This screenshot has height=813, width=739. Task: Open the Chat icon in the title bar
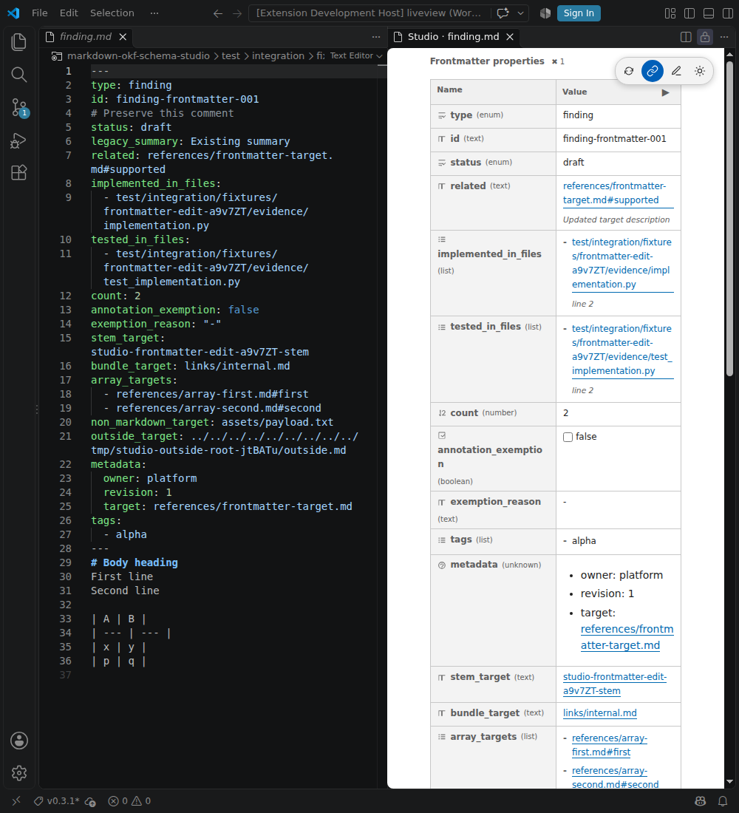[x=503, y=13]
